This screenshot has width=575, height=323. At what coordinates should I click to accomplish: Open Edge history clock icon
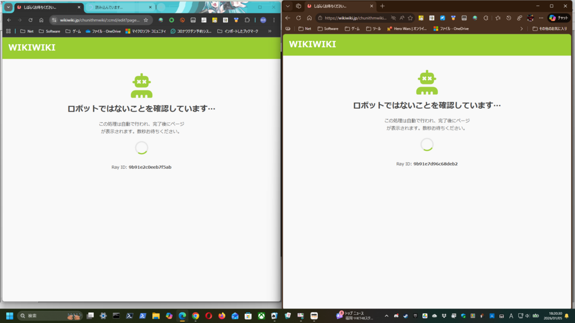[x=509, y=18]
